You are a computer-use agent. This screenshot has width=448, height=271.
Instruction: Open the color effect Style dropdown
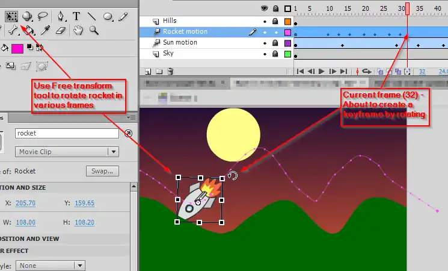pos(50,265)
